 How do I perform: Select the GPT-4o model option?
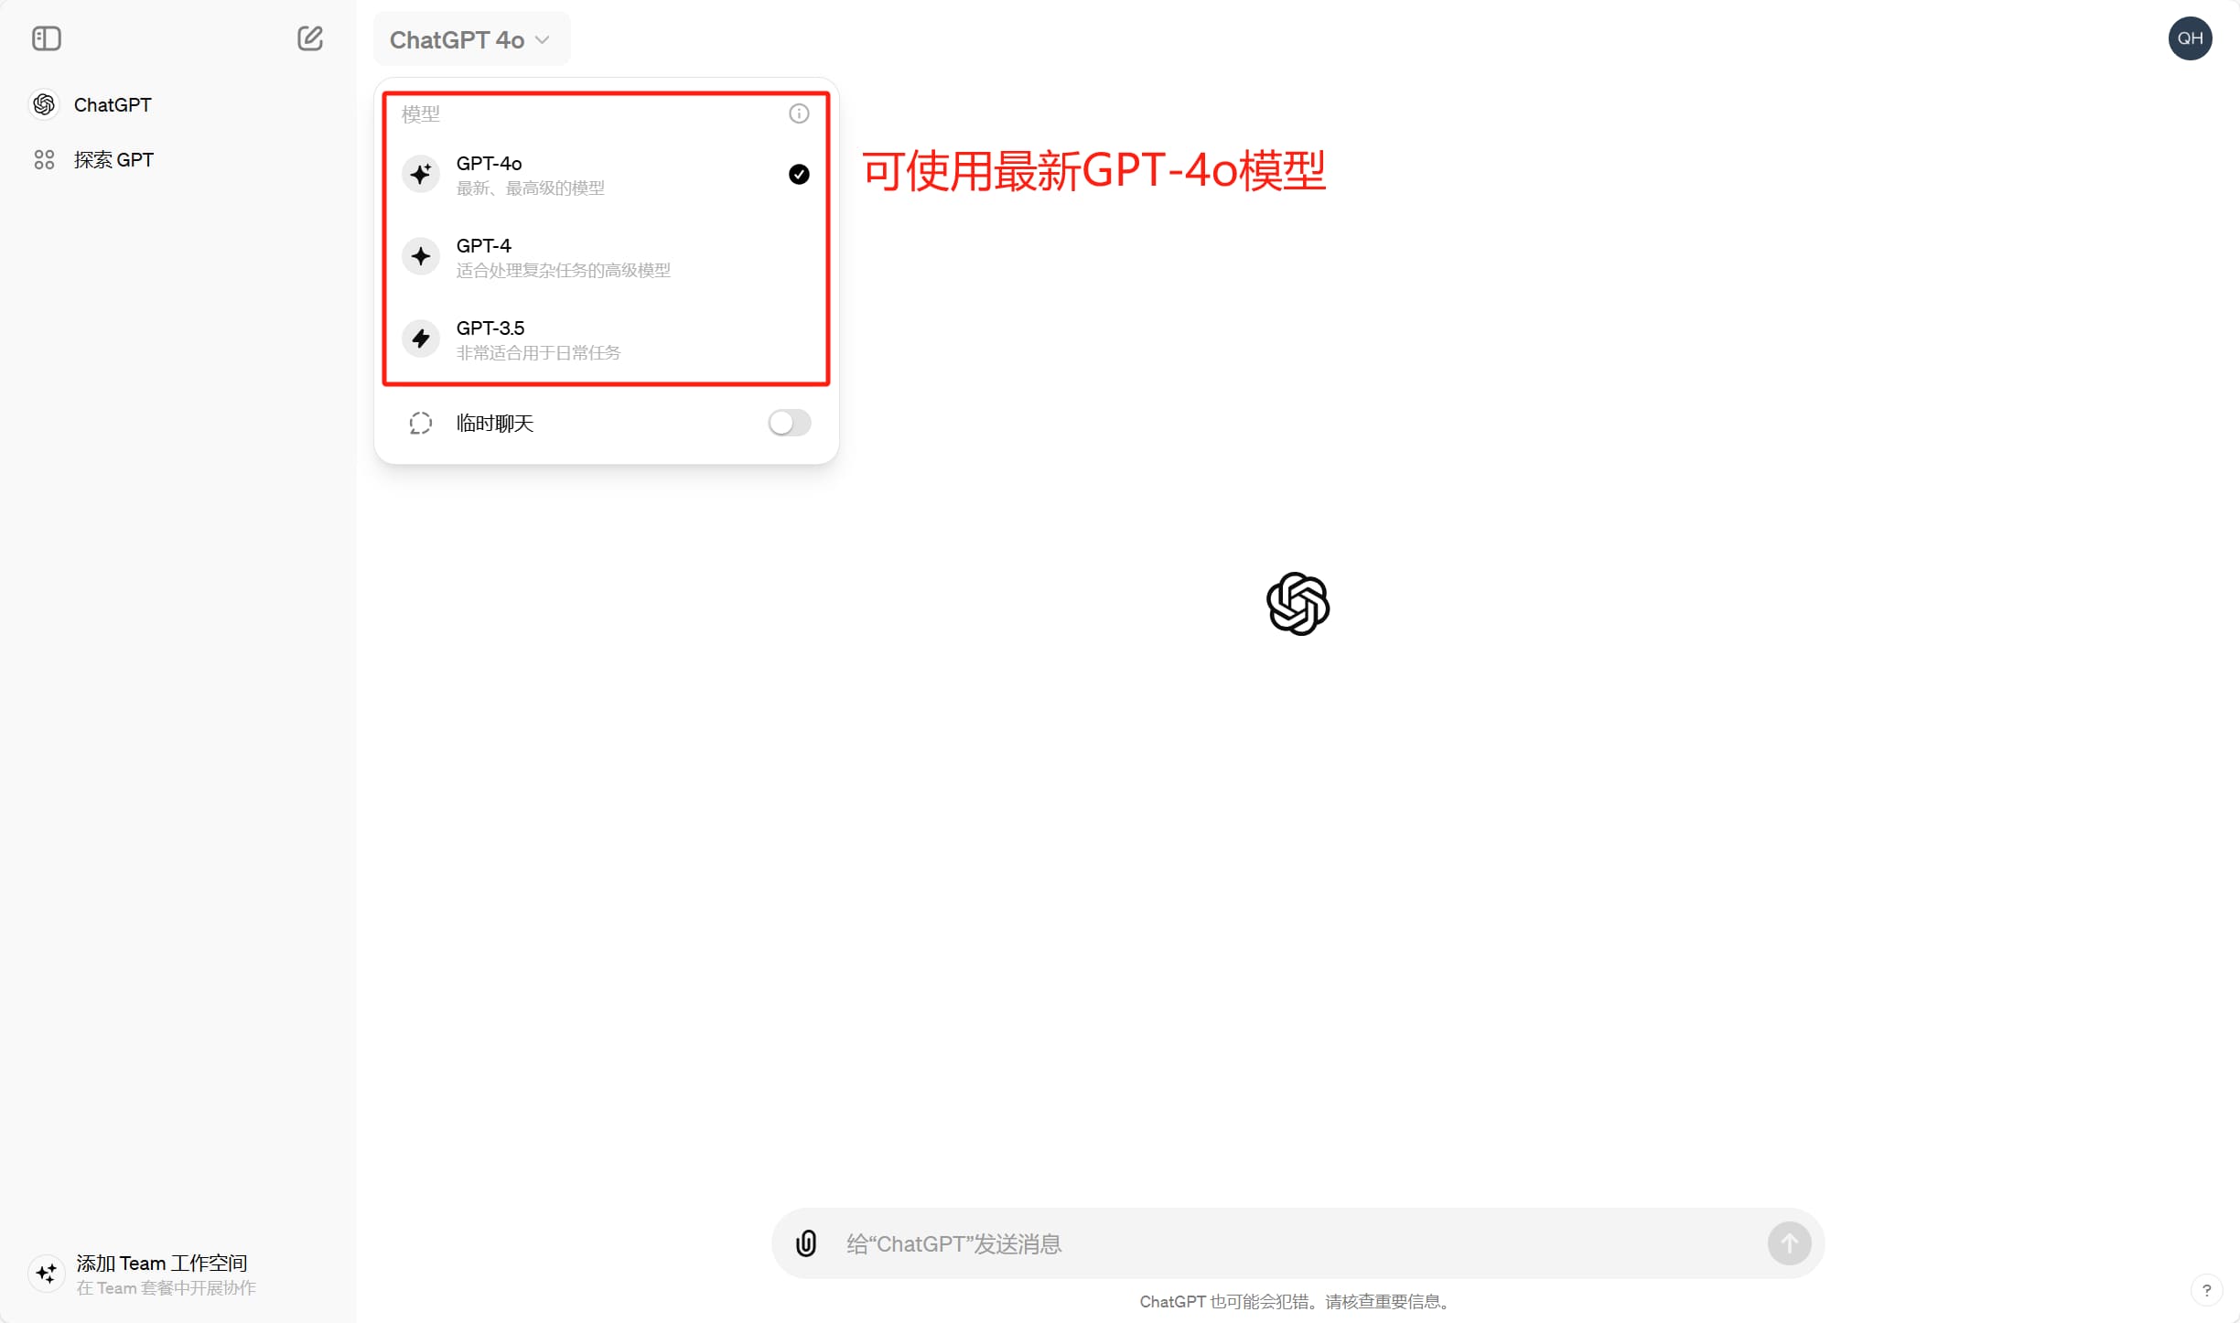pos(606,174)
